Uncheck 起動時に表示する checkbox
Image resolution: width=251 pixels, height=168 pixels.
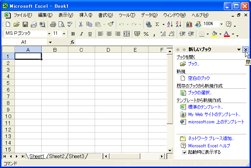(185, 152)
